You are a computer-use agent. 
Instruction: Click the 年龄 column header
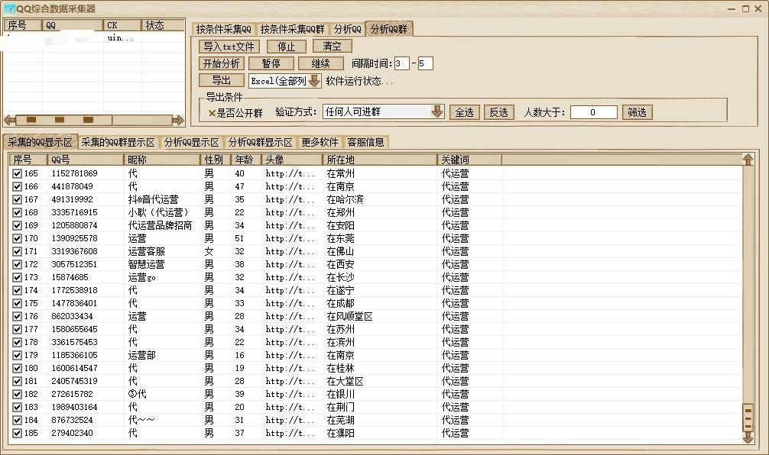click(246, 160)
